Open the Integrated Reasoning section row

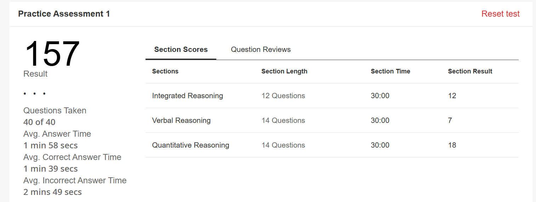coord(187,96)
